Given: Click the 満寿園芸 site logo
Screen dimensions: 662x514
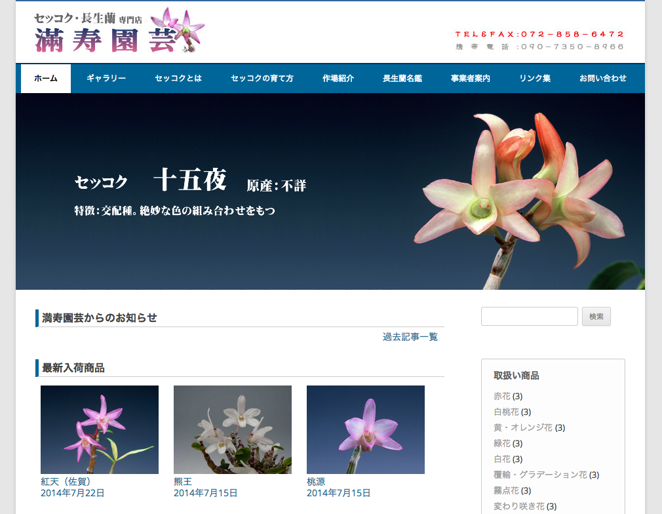Looking at the screenshot, I should (x=119, y=31).
